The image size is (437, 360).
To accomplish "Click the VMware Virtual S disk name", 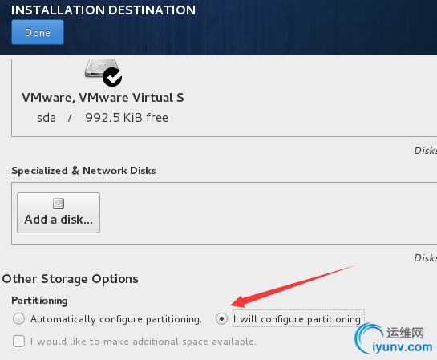I will click(x=103, y=98).
